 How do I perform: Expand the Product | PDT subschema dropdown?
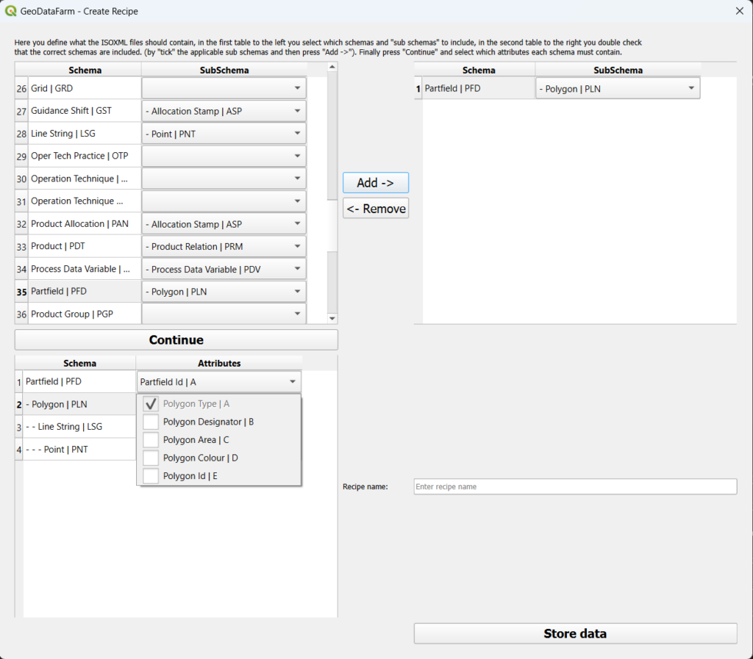297,247
